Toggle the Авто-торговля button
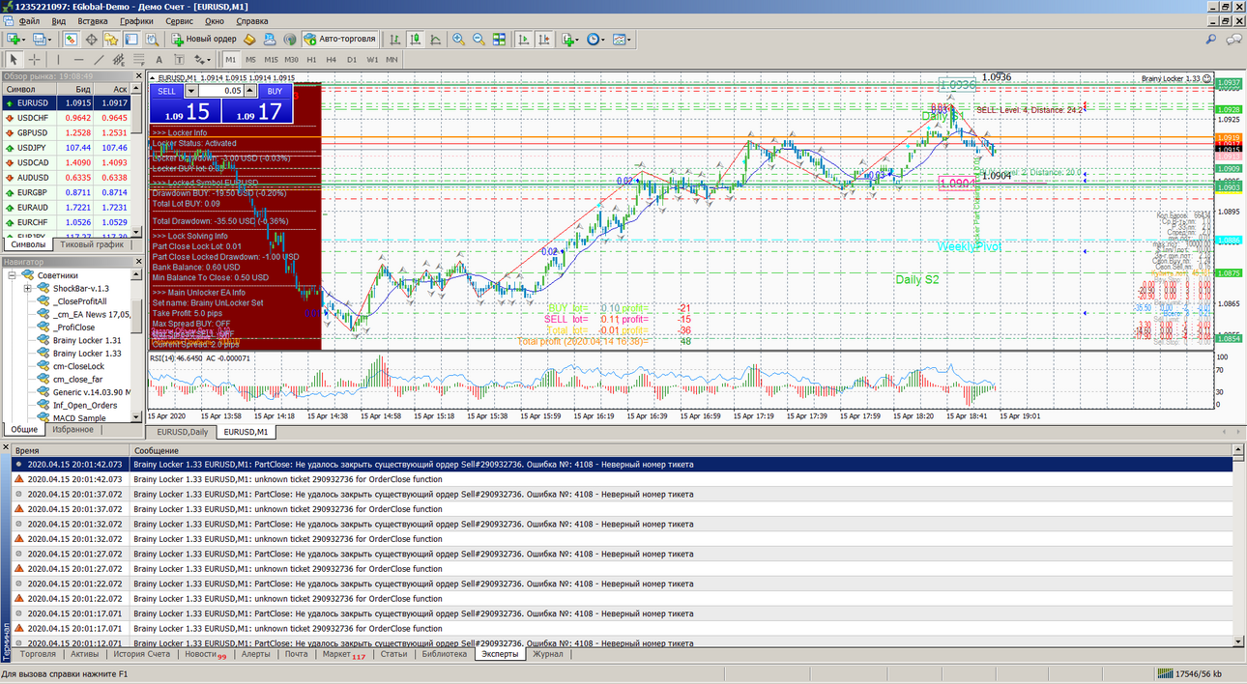 click(x=340, y=40)
